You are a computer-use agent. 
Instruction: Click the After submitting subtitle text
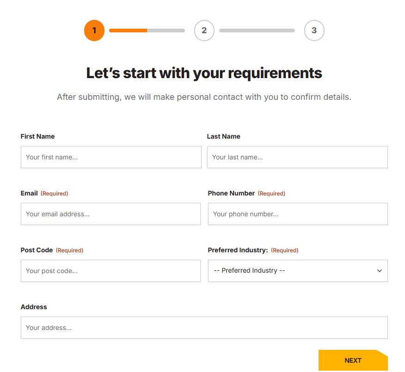[x=204, y=97]
